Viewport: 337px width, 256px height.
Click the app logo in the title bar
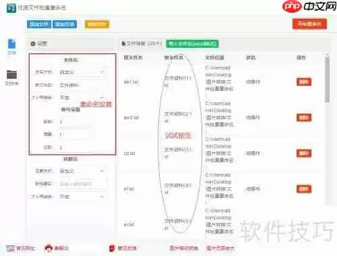(x=11, y=8)
